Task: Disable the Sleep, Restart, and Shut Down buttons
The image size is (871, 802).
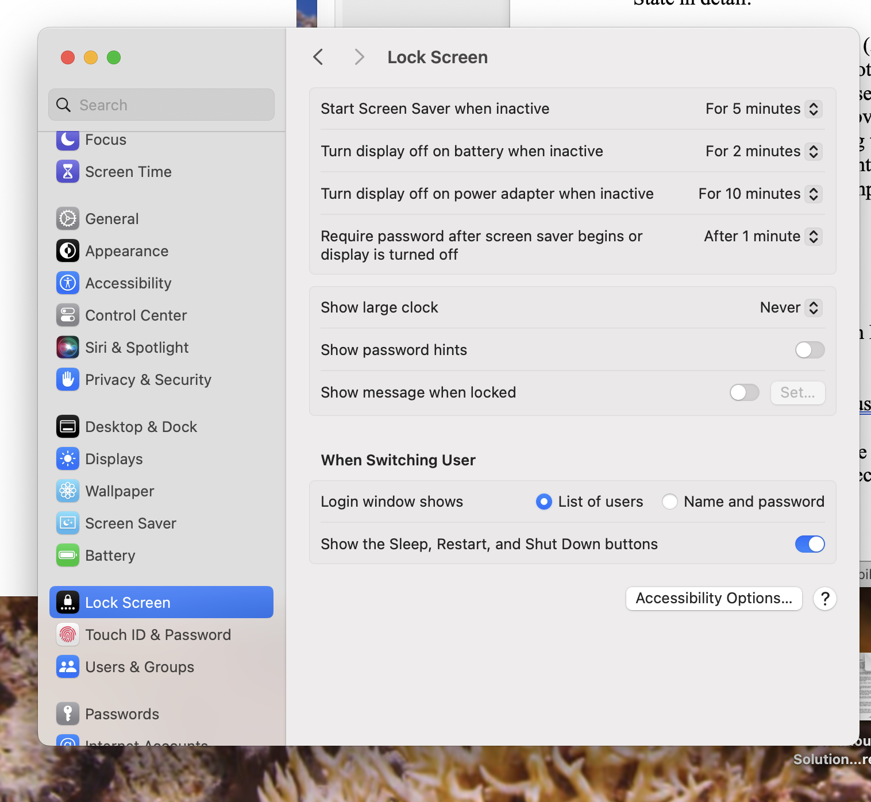Action: [x=810, y=544]
